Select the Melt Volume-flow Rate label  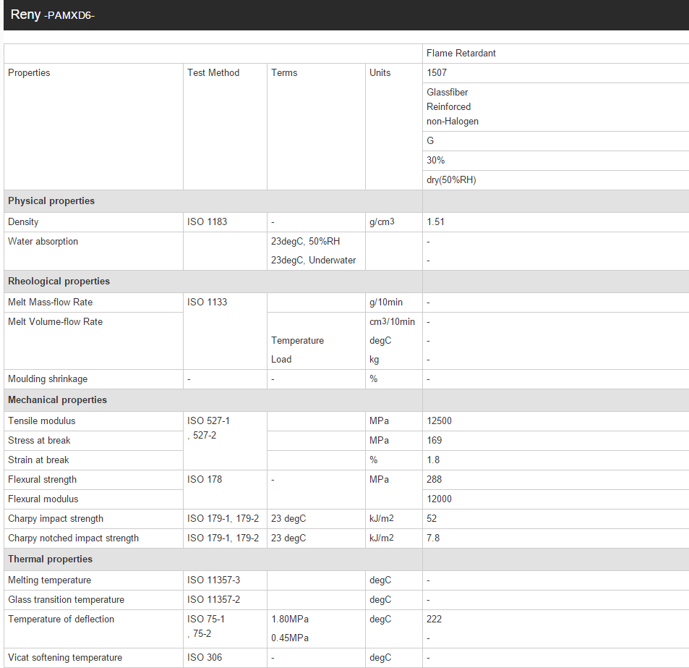[x=55, y=322]
